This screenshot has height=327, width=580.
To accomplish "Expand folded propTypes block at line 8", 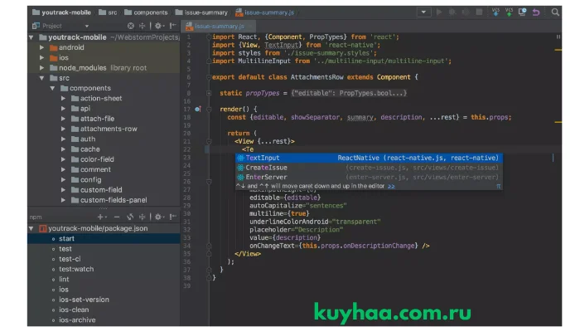I will coord(209,93).
